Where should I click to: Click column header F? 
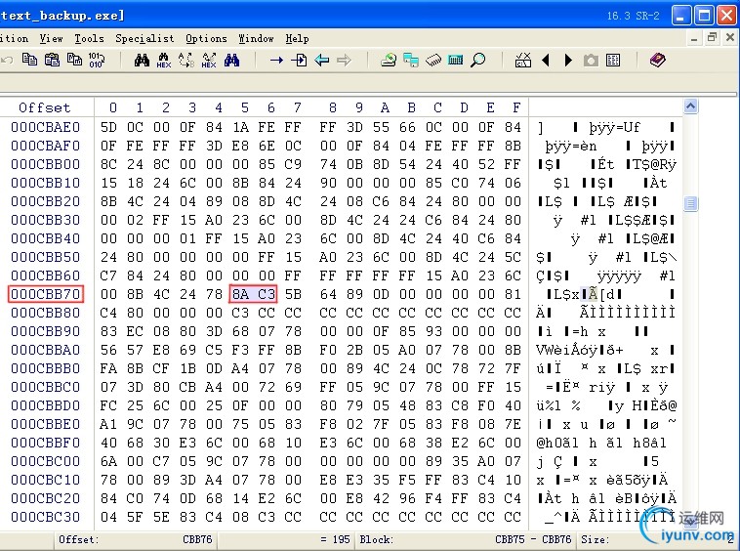click(x=516, y=107)
